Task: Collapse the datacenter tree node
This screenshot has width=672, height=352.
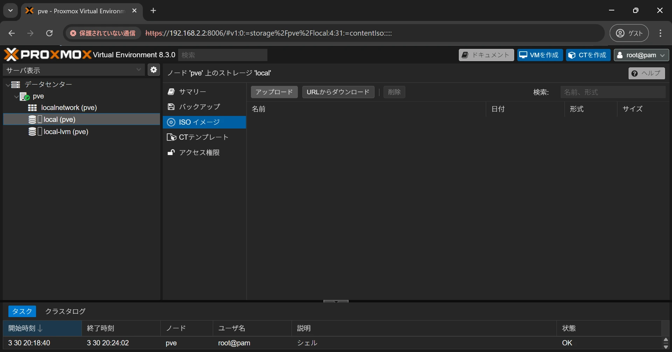Action: [x=8, y=85]
